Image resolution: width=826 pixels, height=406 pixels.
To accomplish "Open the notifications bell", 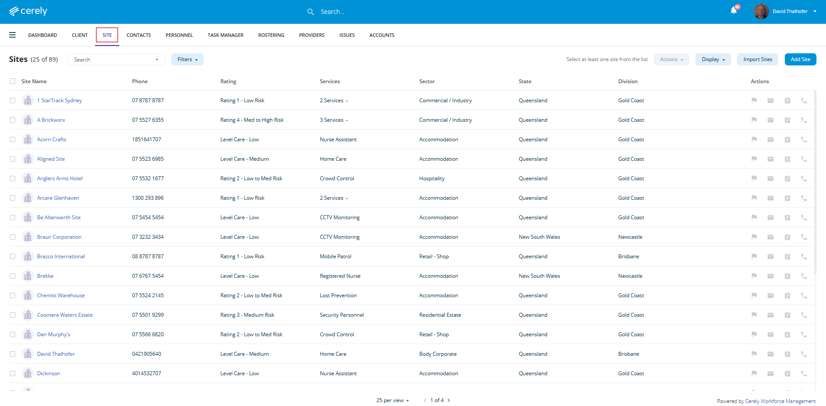I will (734, 10).
